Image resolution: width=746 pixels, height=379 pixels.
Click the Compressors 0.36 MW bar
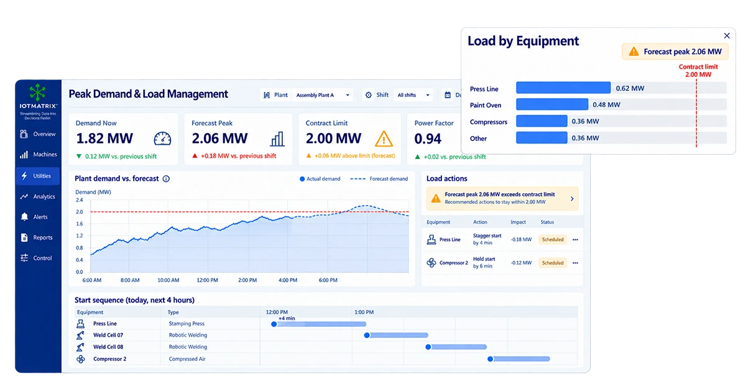[x=541, y=121]
